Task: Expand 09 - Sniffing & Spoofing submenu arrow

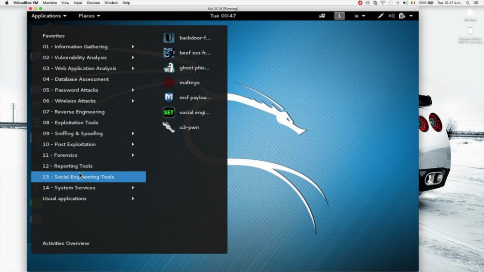Action: (133, 134)
